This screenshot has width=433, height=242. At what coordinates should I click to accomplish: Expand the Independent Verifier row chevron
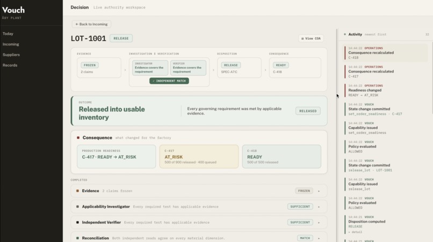(x=319, y=222)
